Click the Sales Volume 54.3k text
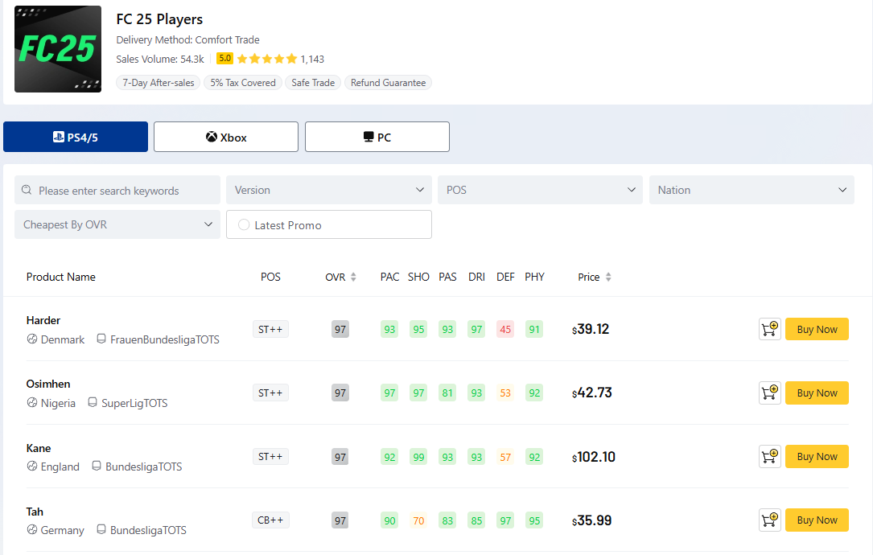Image resolution: width=873 pixels, height=555 pixels. point(160,59)
